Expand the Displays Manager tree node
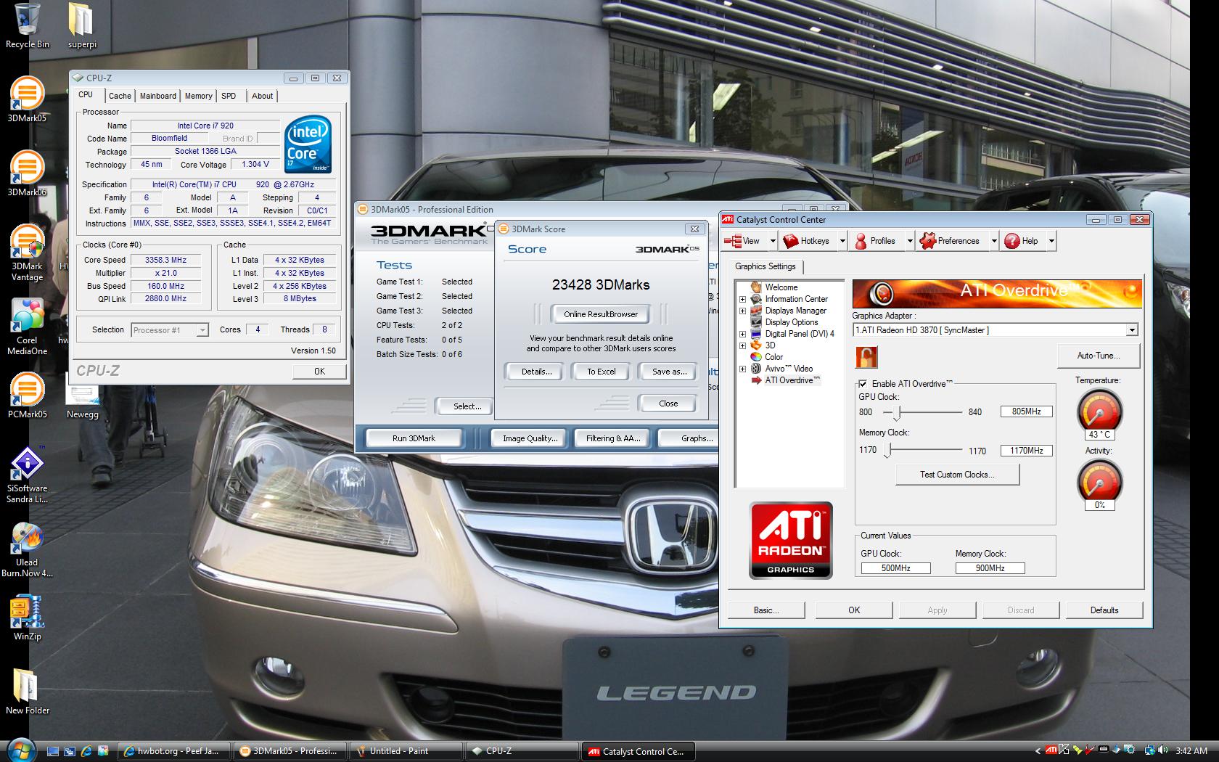Viewport: 1219px width, 762px height. pos(742,311)
